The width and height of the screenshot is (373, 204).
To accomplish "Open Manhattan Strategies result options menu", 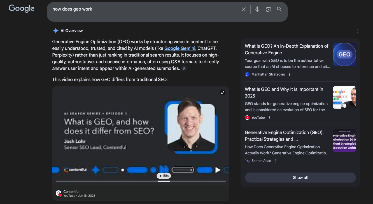I will click(290, 74).
